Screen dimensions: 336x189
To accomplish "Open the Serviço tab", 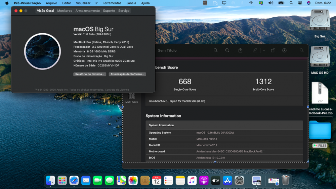I will pos(124,11).
